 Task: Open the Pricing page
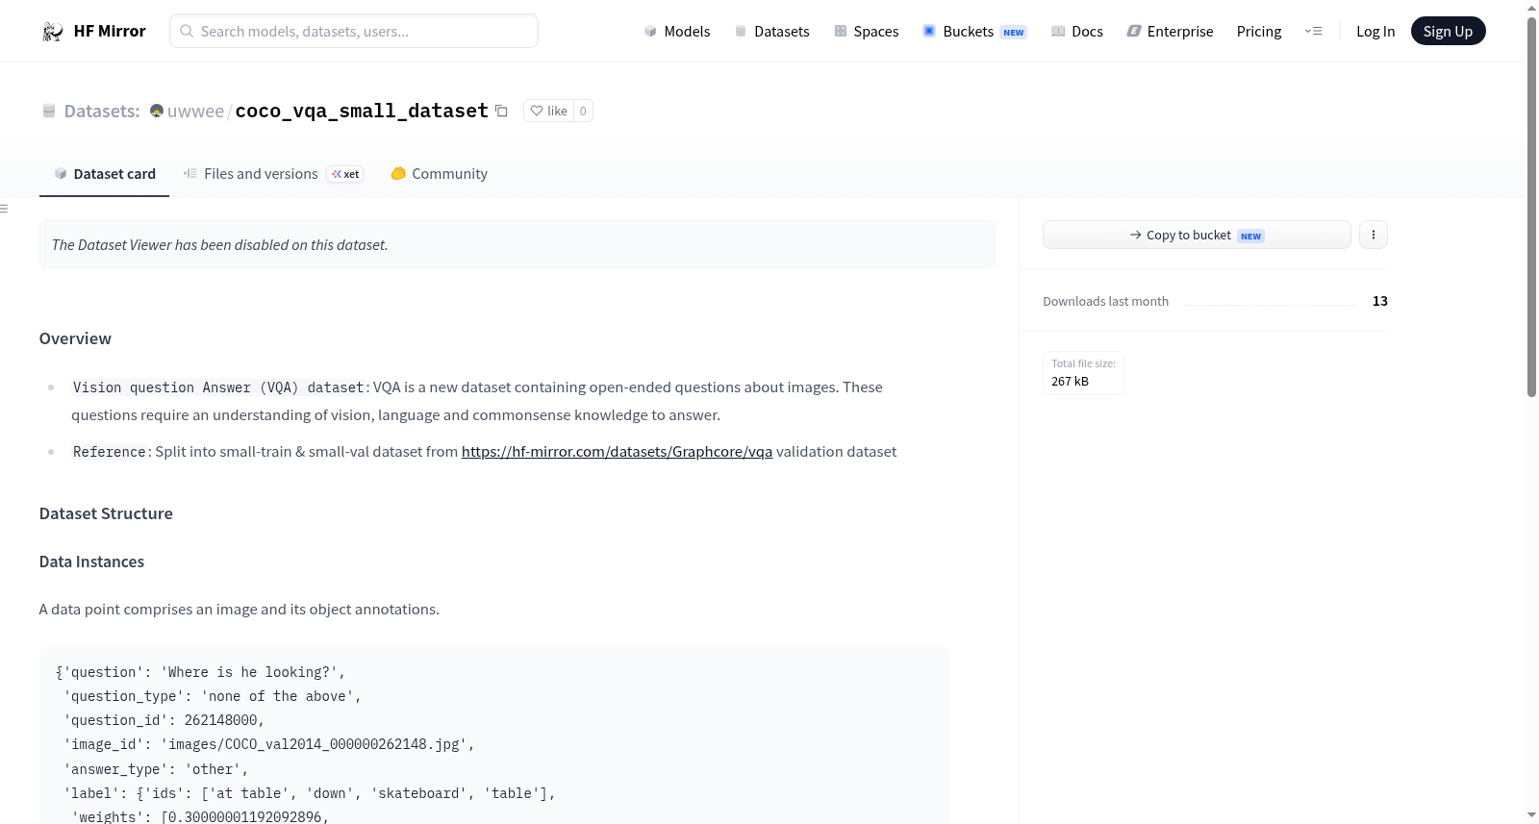[1259, 31]
